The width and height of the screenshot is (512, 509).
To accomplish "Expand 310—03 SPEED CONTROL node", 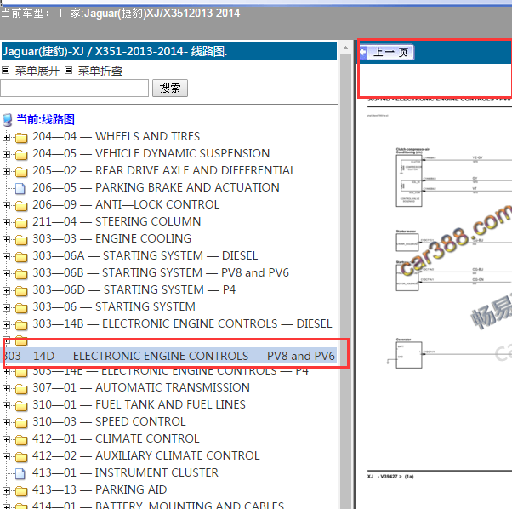I will [6, 422].
